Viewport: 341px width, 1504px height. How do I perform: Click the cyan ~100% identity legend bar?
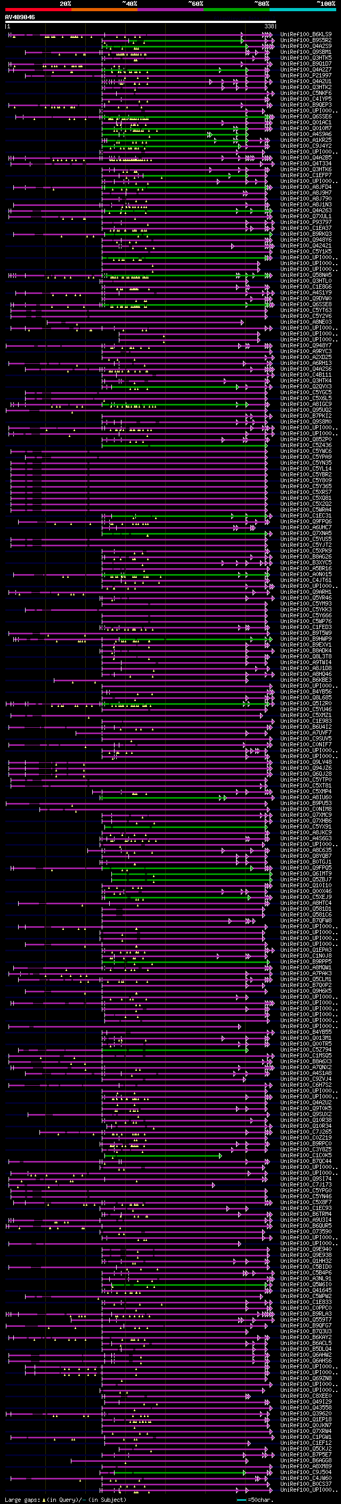(x=303, y=10)
